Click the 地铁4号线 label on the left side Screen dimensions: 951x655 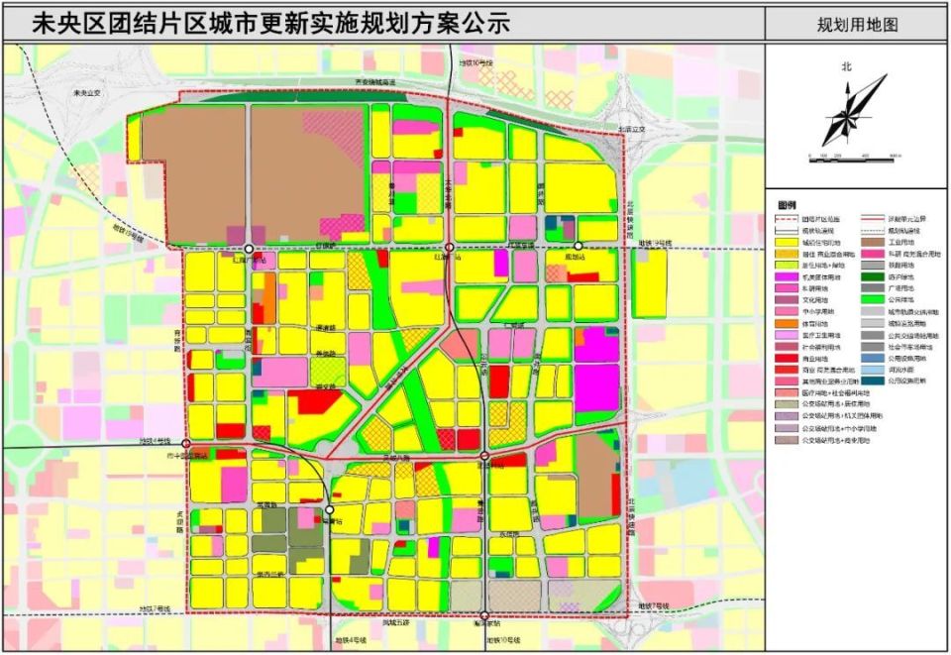[156, 441]
